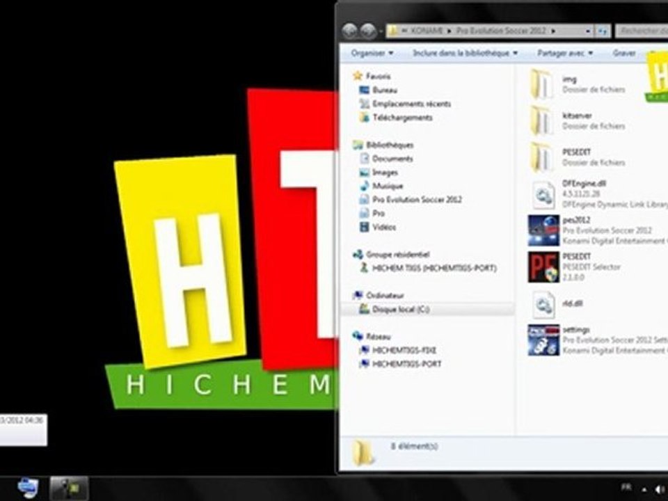Screen dimensions: 668x501
Task: Open Pro Evolution Soccer 2012 library
Action: tap(417, 200)
